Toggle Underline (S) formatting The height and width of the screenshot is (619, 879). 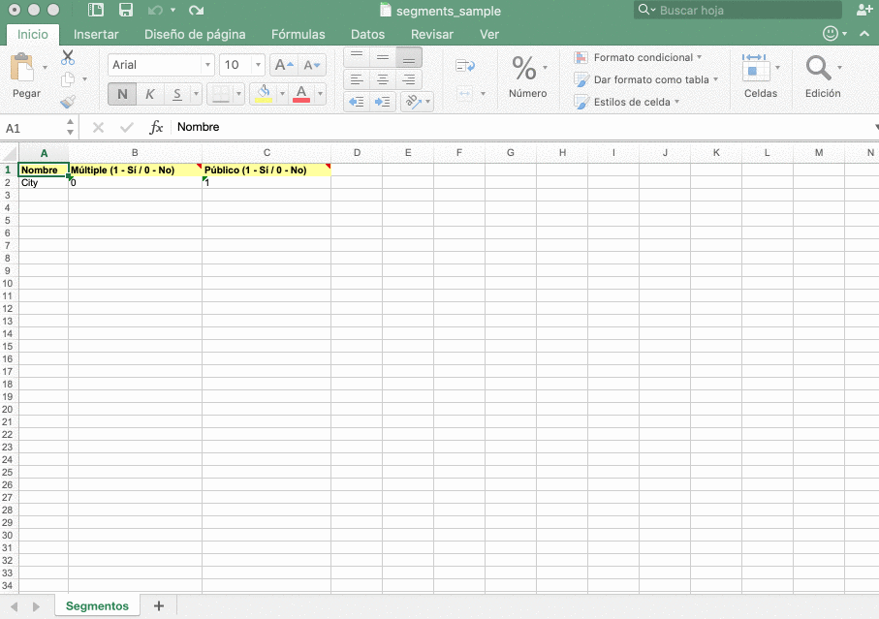coord(177,94)
